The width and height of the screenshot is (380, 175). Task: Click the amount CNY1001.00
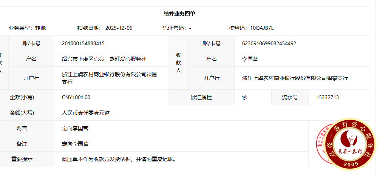(x=76, y=98)
